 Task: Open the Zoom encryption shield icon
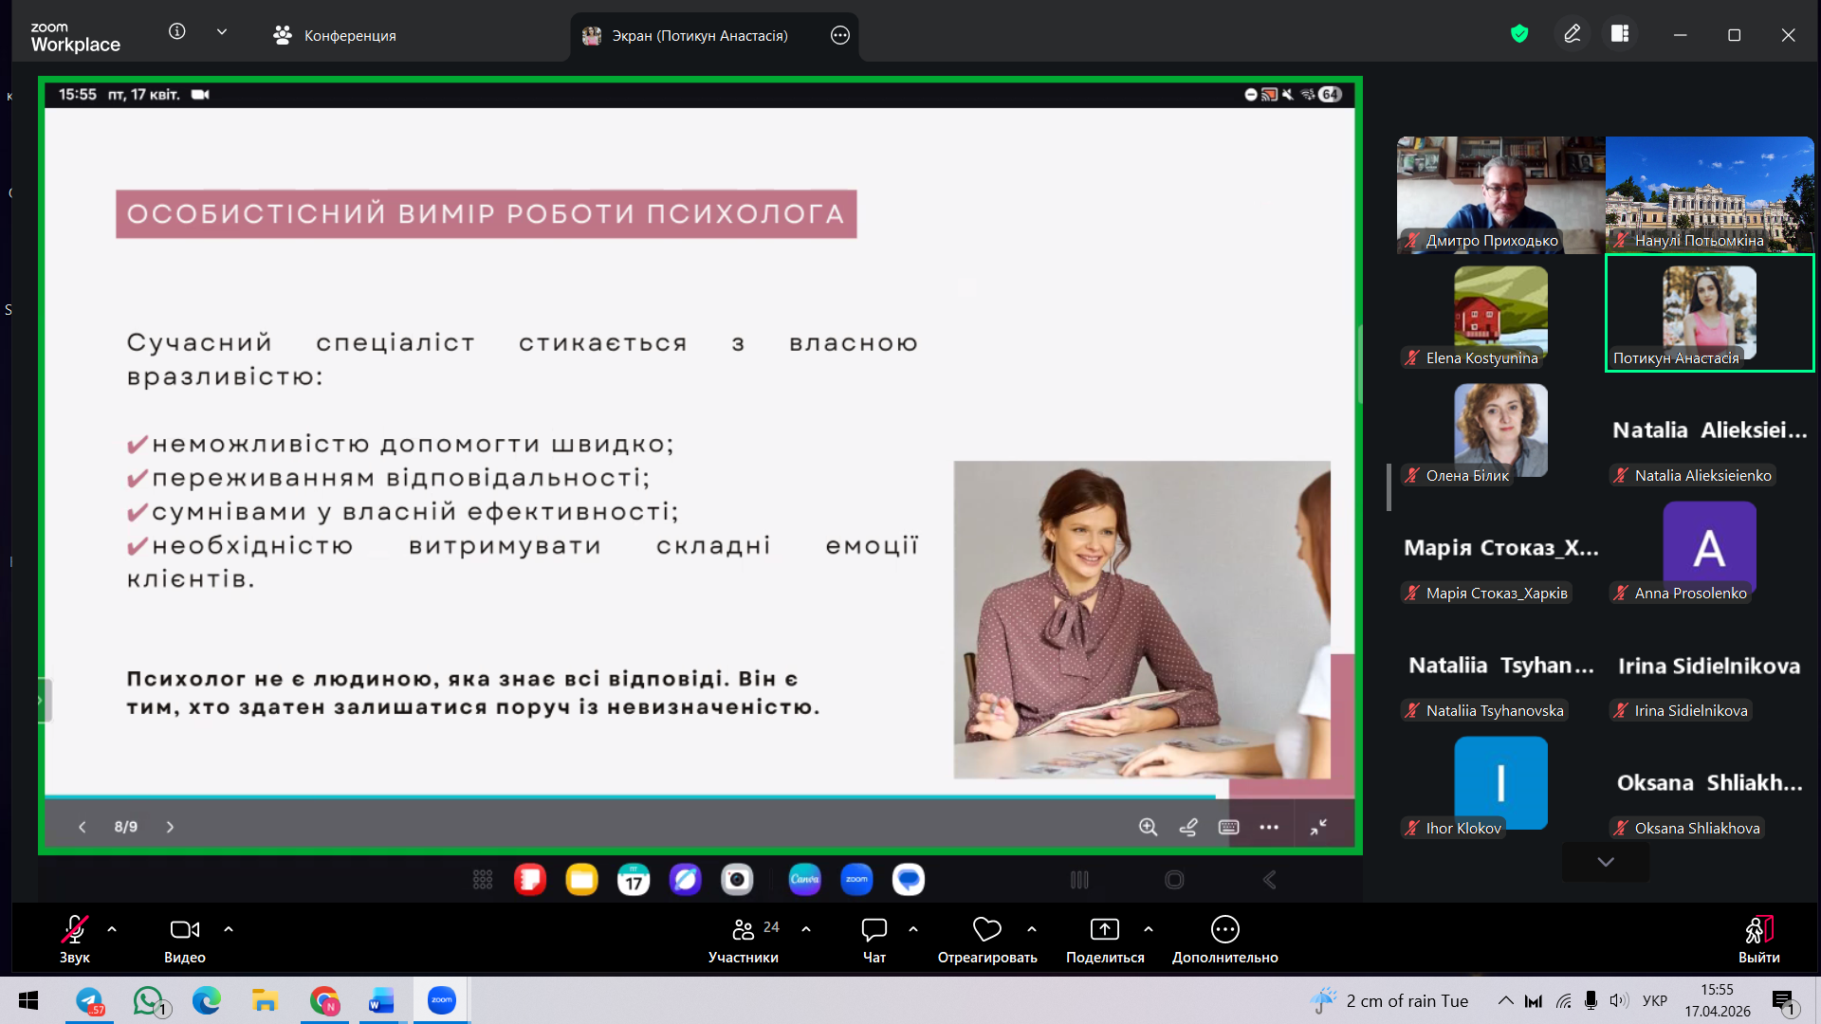coord(1519,34)
